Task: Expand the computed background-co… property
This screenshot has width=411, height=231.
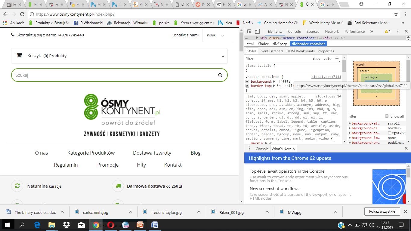Action: pos(350,133)
